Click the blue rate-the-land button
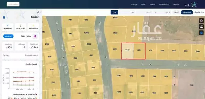205x99 pixels. tap(8, 36)
